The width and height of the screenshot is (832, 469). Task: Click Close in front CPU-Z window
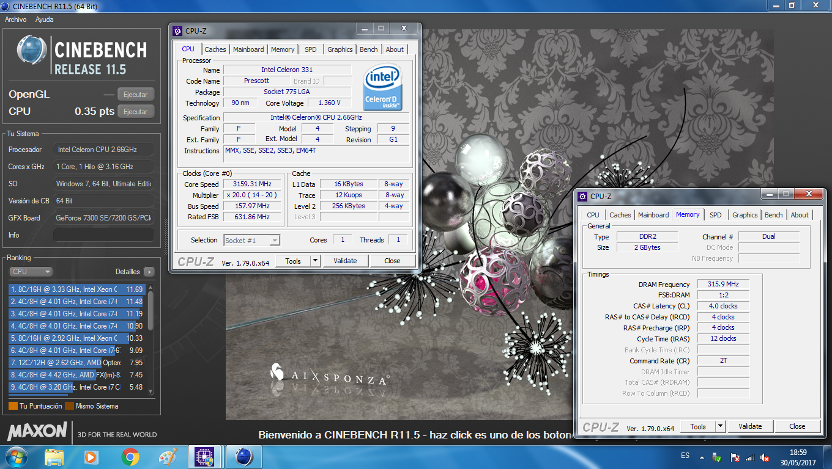392,261
